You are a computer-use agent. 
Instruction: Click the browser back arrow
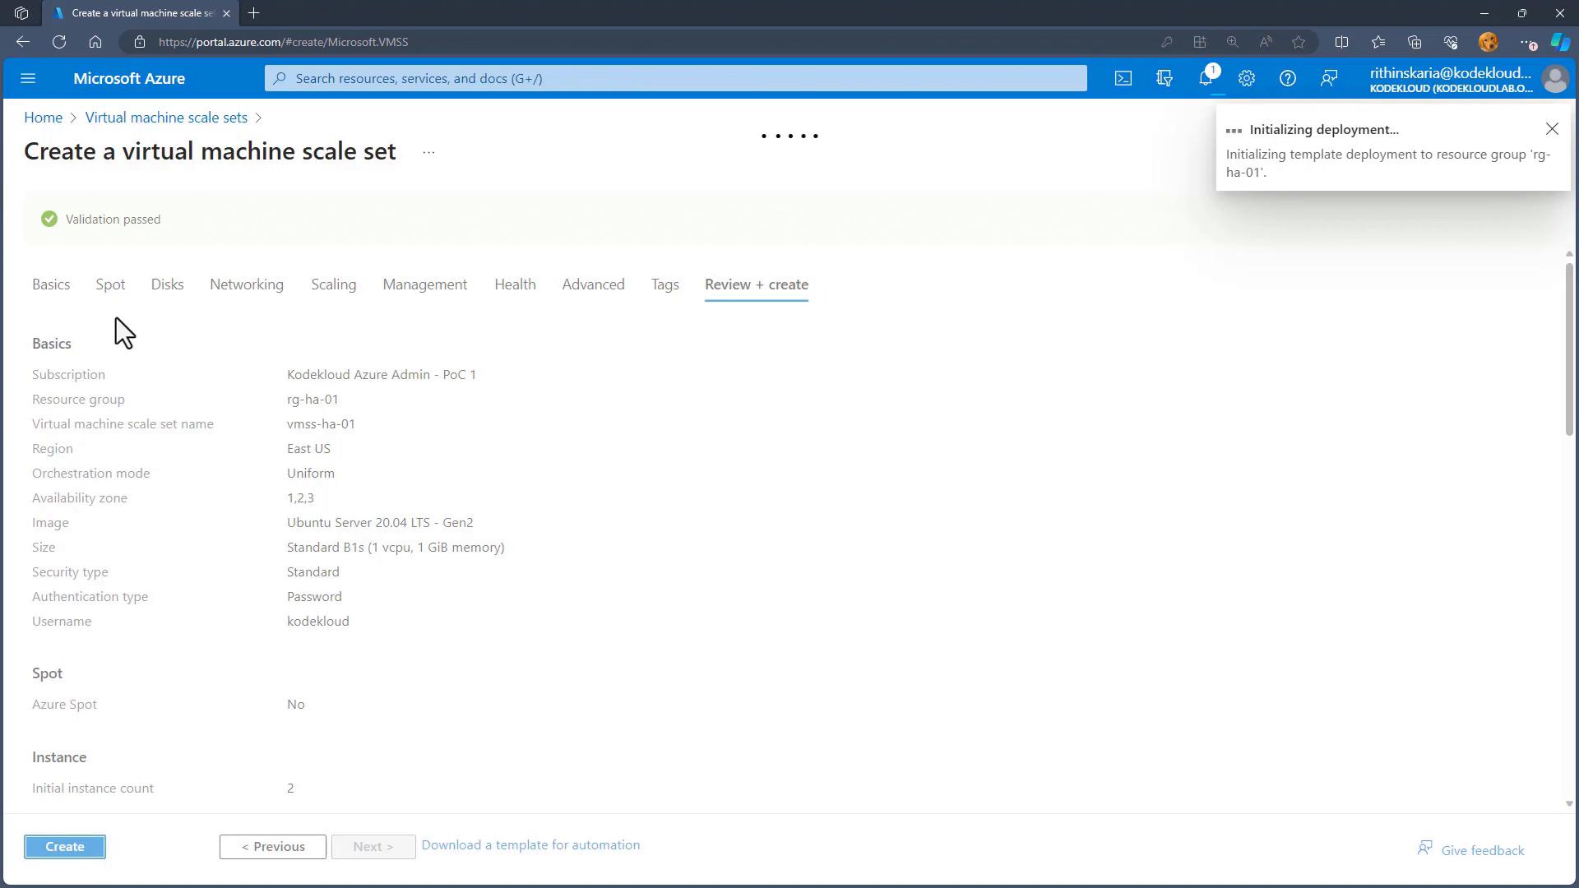point(23,42)
